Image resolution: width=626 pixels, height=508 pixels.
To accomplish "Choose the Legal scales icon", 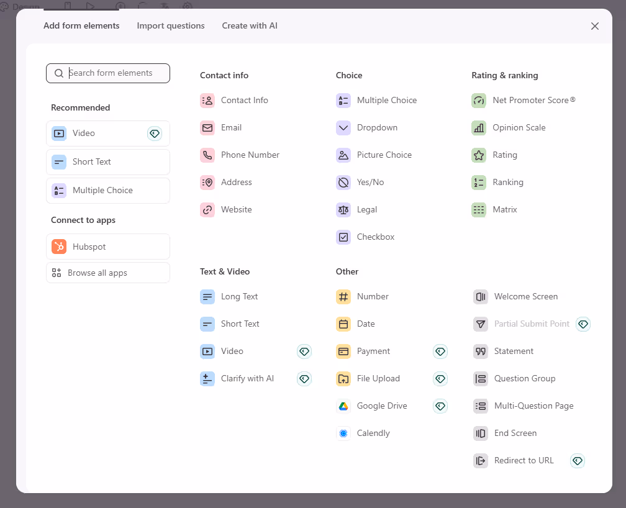I will click(343, 210).
